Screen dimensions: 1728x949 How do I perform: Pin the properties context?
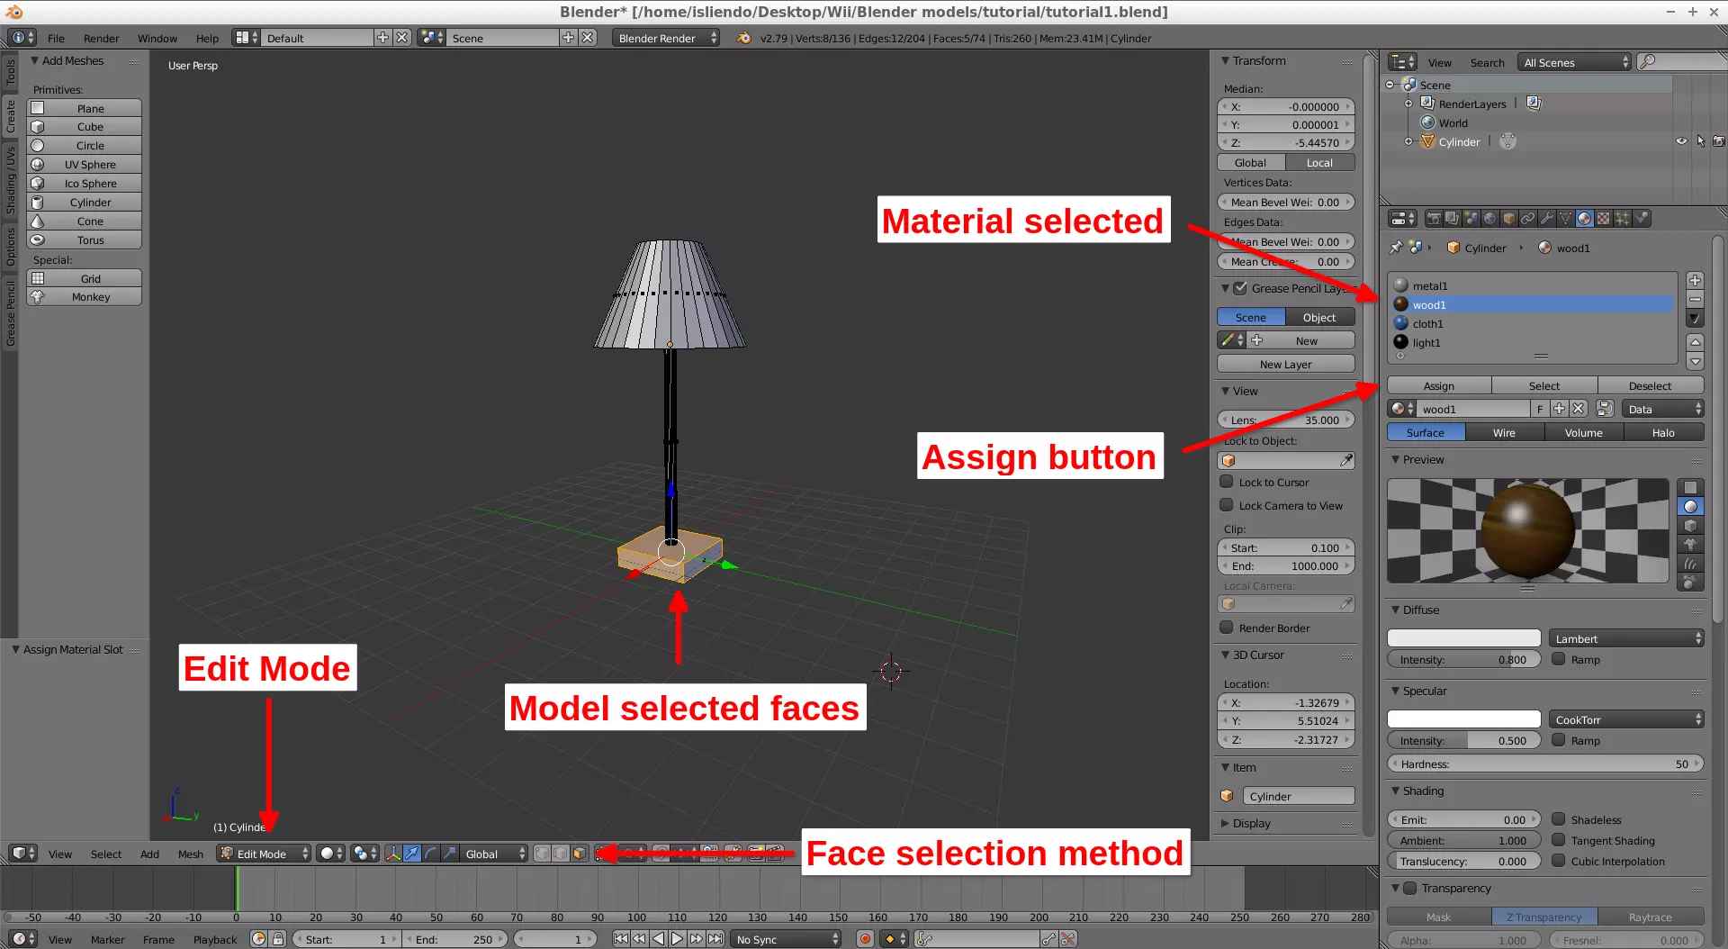point(1396,248)
